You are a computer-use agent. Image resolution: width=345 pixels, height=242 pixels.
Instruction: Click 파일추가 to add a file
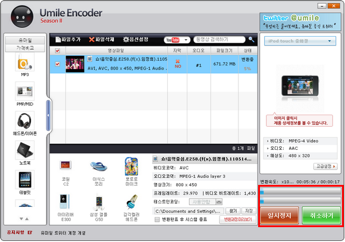[68, 40]
